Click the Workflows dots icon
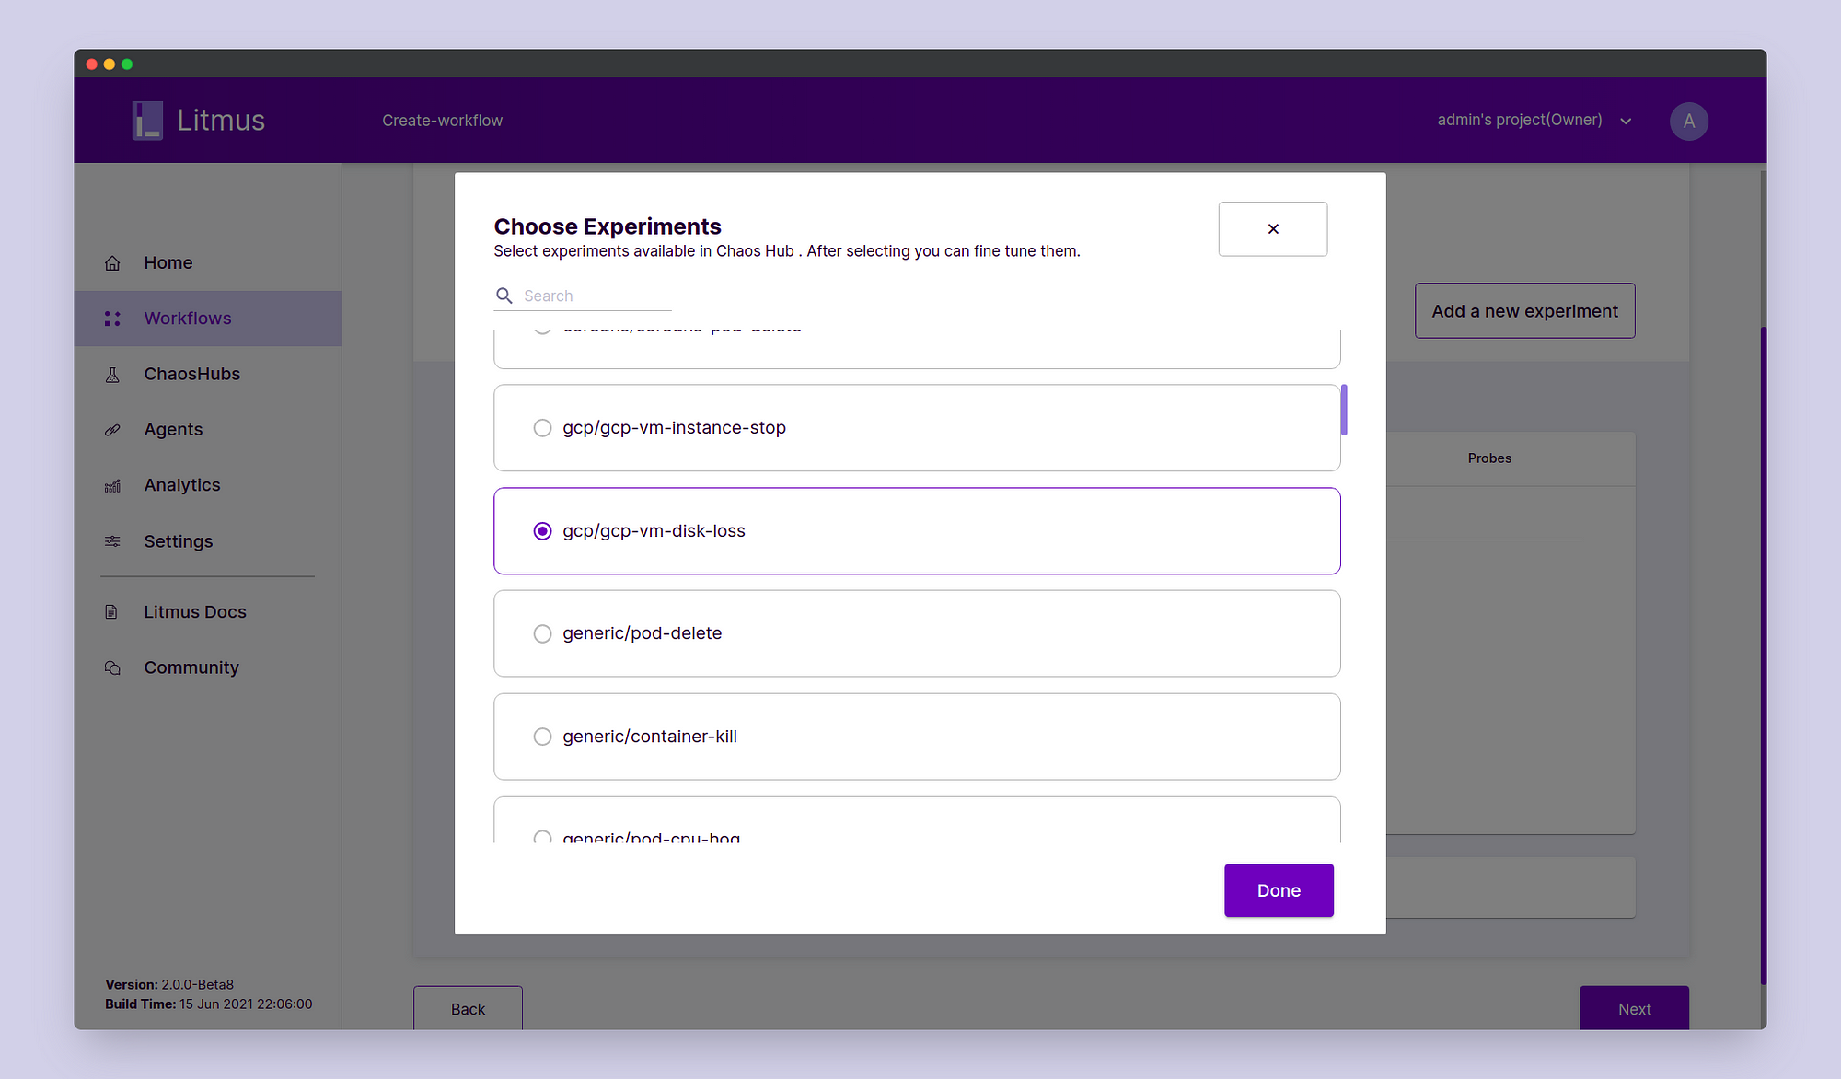The height and width of the screenshot is (1079, 1841). click(112, 319)
